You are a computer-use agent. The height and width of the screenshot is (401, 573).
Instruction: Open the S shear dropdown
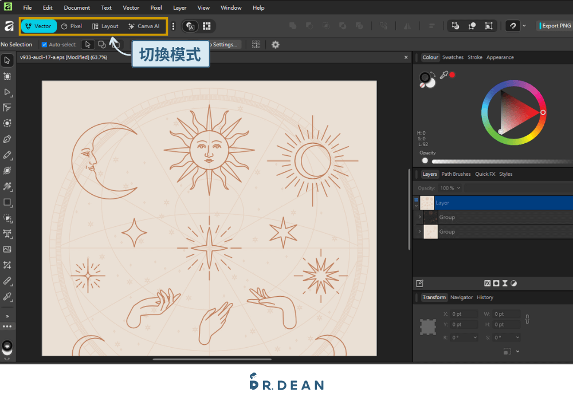[517, 337]
